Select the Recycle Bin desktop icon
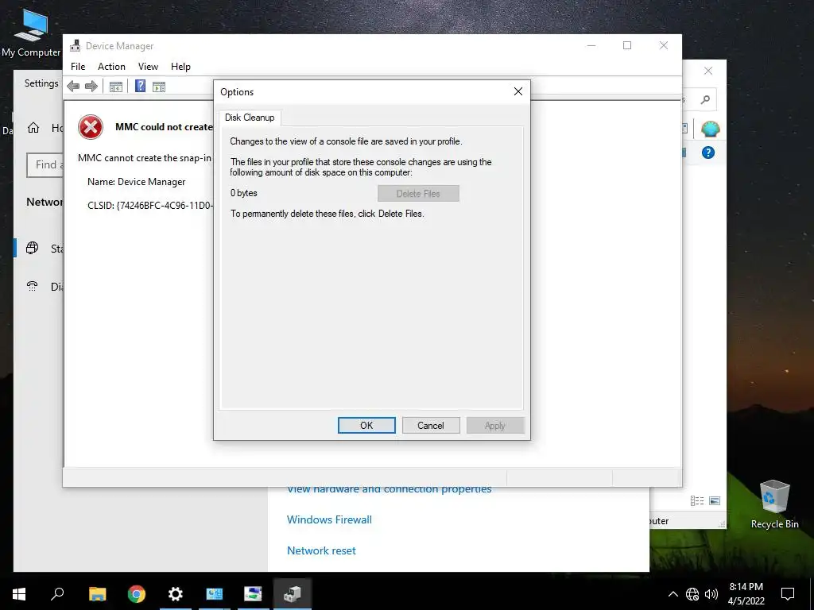814x610 pixels. [774, 504]
